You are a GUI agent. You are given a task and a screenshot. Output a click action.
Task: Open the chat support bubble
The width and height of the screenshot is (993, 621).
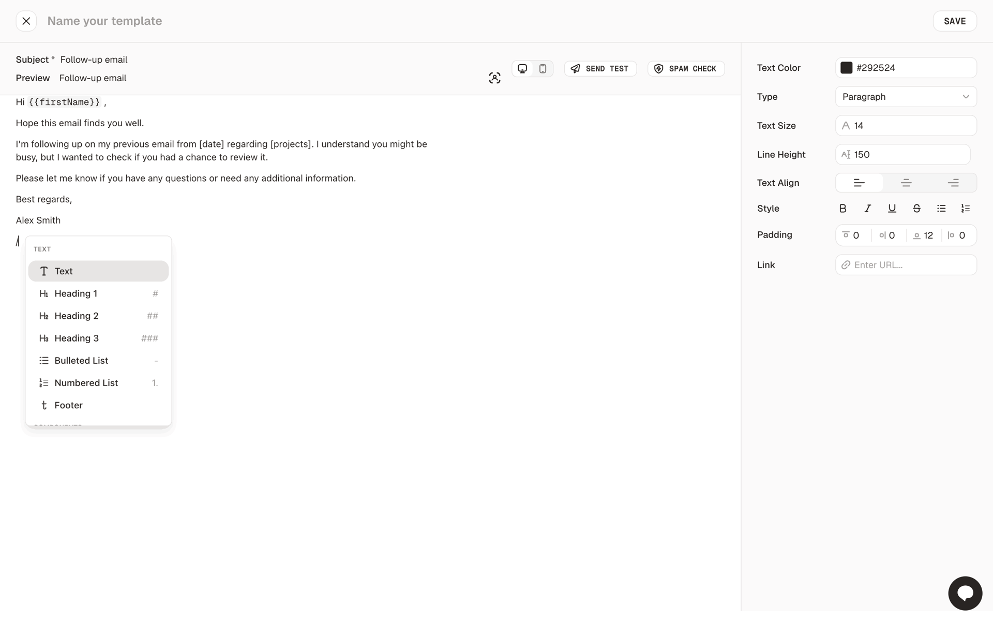(965, 593)
